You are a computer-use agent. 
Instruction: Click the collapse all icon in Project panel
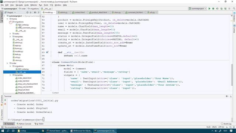pos(31,13)
